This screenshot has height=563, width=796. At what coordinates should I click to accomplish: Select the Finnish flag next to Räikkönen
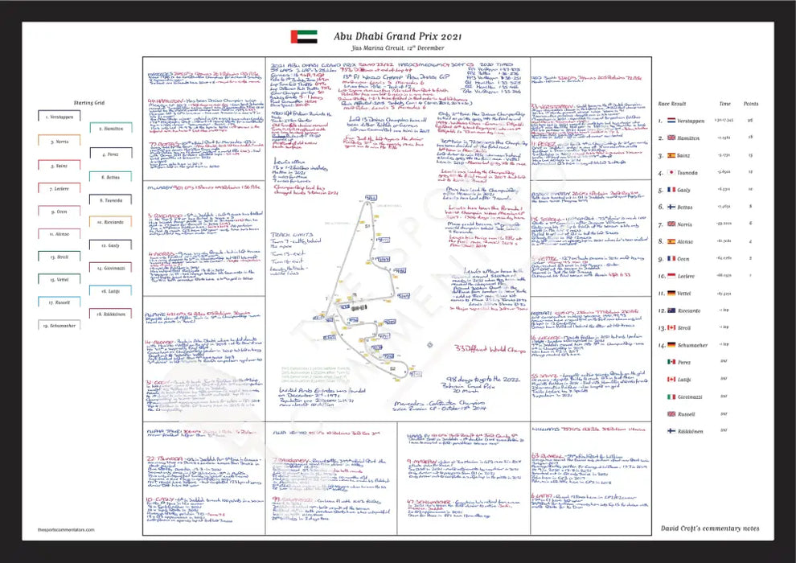pyautogui.click(x=671, y=431)
